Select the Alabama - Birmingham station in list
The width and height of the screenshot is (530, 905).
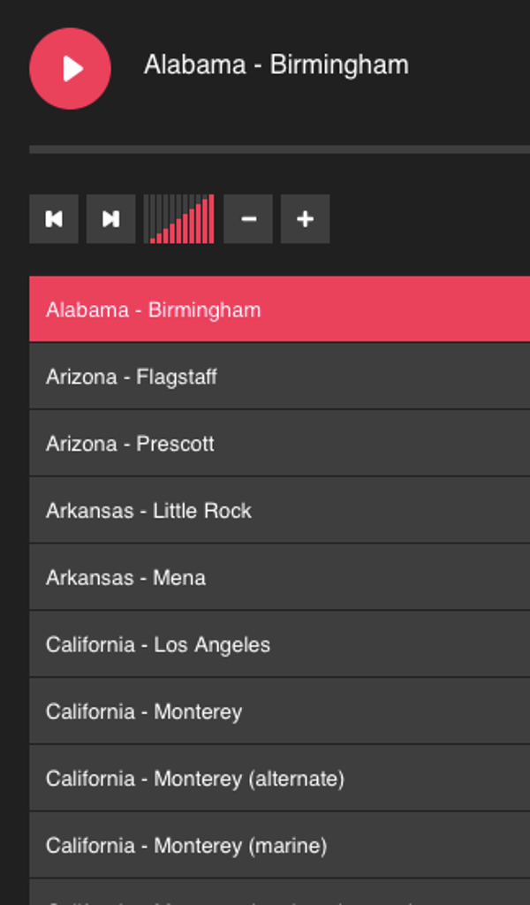279,309
